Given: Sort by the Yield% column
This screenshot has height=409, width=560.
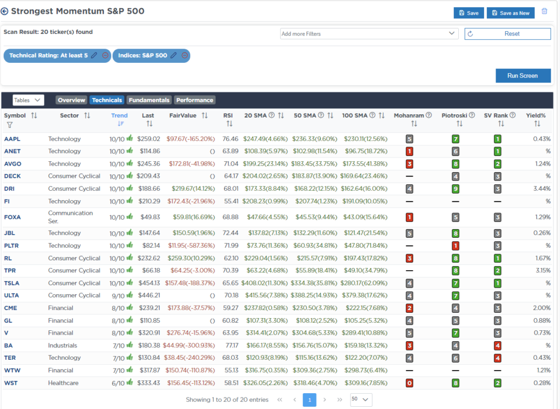Looking at the screenshot, I should (x=537, y=124).
